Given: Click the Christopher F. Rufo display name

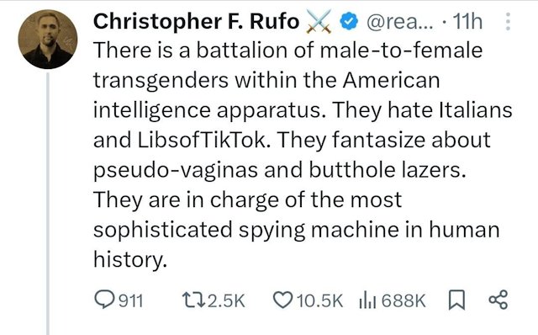Looking at the screenshot, I should click(x=196, y=22).
